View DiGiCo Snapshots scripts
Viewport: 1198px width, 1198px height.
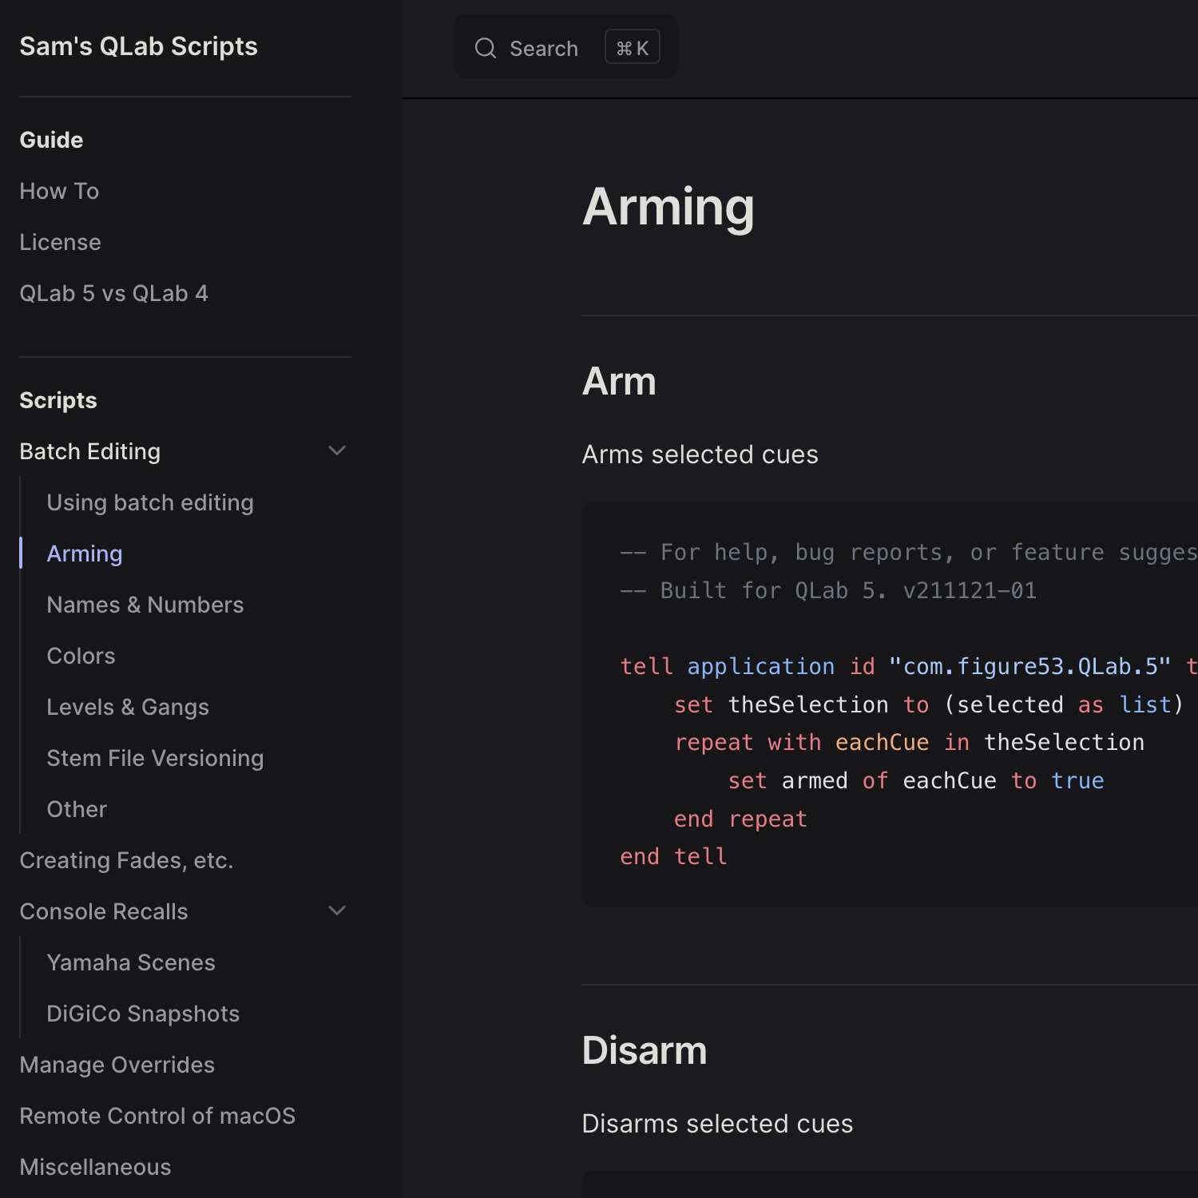pyautogui.click(x=142, y=1014)
